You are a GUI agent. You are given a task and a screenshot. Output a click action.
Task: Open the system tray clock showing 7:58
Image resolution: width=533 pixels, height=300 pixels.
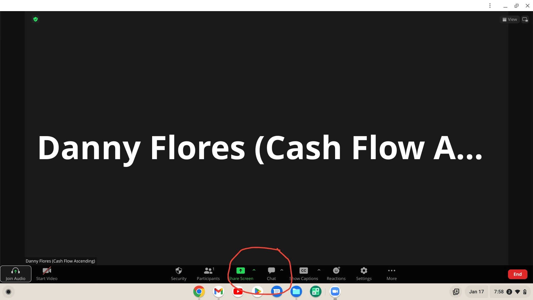(499, 292)
